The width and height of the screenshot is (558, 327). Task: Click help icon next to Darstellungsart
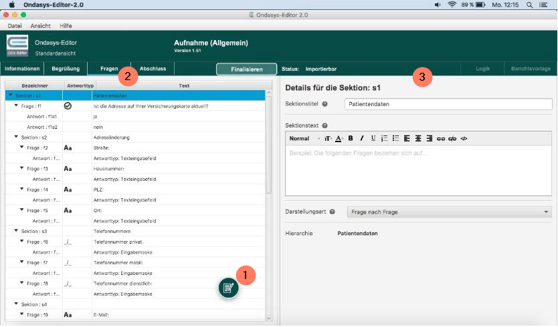coord(332,212)
